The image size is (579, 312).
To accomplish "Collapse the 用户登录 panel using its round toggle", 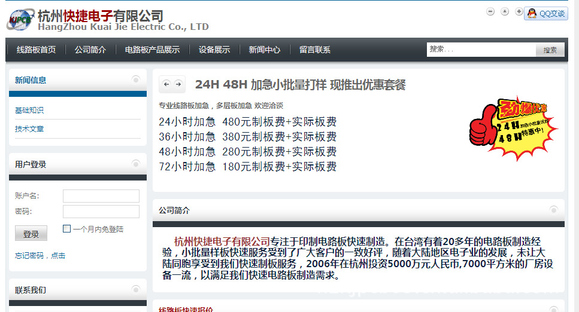I will pyautogui.click(x=136, y=164).
